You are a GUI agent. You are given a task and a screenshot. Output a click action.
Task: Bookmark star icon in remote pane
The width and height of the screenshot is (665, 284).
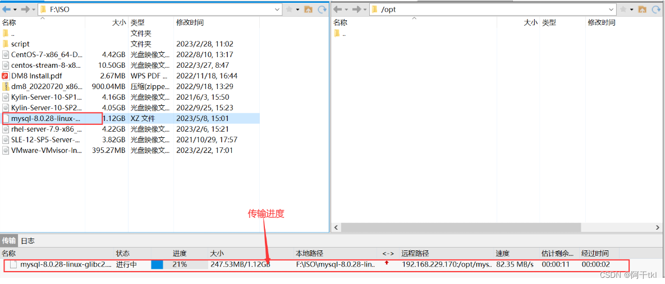(x=623, y=10)
